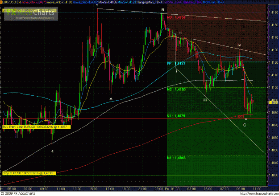Select the Buy Entry Limit EURUSD order label
Image resolution: width=279 pixels, height=196 pixels.
coord(37,127)
